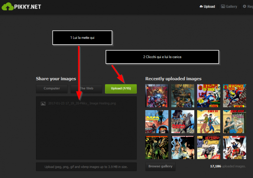Click the 17,186 uploaded images counter
Screen dimensions: 253x178
228,166
